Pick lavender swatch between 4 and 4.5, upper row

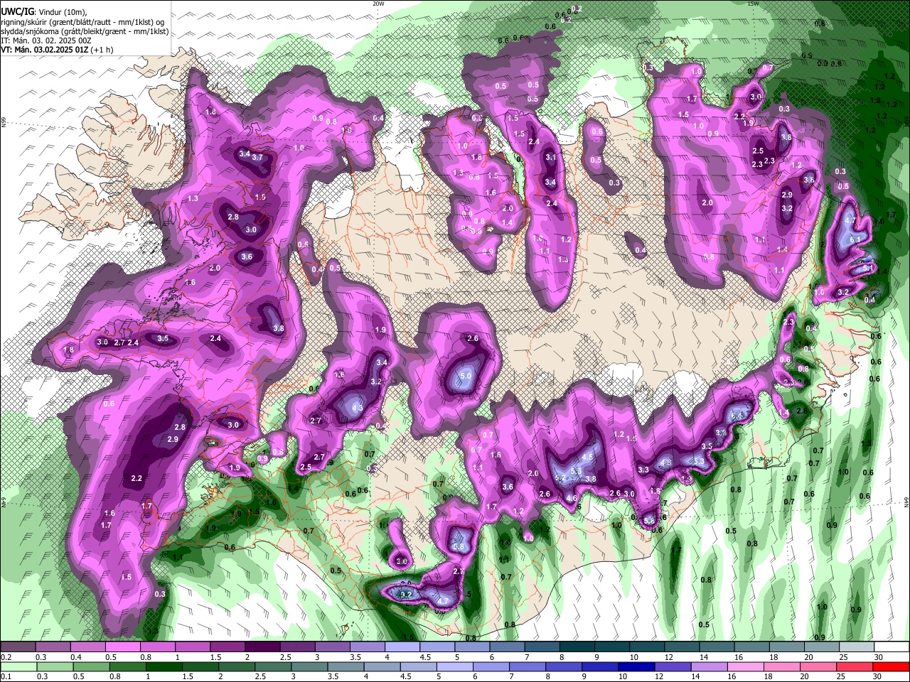402,647
